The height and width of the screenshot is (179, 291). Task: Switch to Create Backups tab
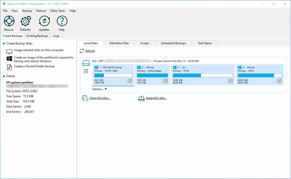tap(13, 36)
